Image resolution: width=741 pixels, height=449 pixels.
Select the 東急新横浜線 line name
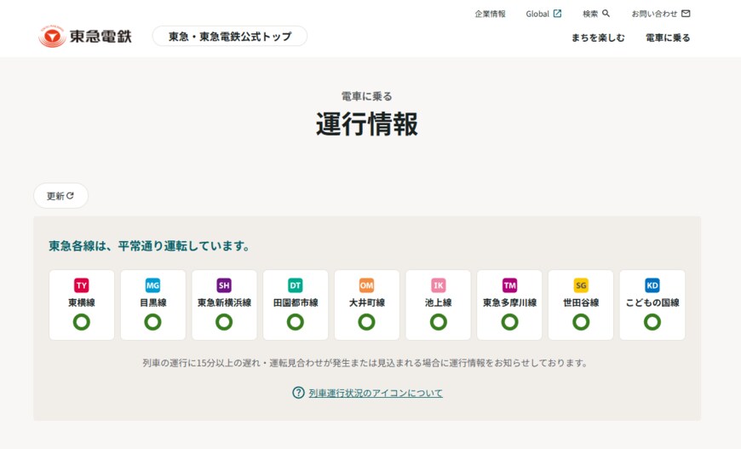tap(224, 302)
